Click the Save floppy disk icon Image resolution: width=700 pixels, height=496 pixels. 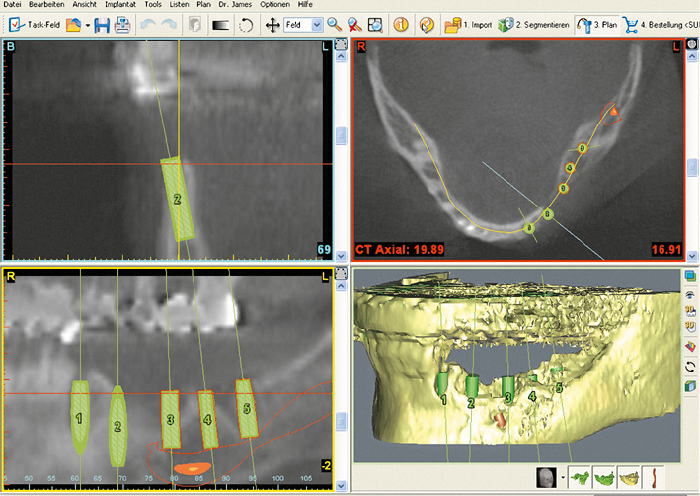pyautogui.click(x=102, y=23)
